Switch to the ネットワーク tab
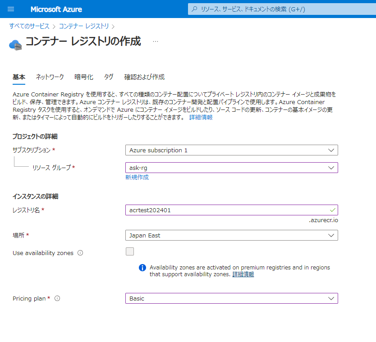The width and height of the screenshot is (376, 342). [x=50, y=77]
